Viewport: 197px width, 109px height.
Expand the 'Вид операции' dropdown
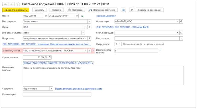point(89,22)
